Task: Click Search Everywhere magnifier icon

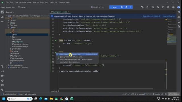Action: [x=168, y=7]
